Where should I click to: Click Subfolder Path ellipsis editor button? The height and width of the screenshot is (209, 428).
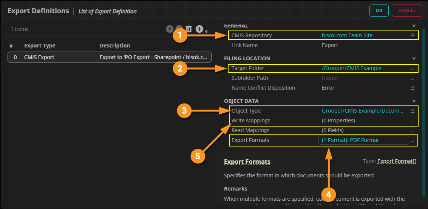pyautogui.click(x=413, y=78)
